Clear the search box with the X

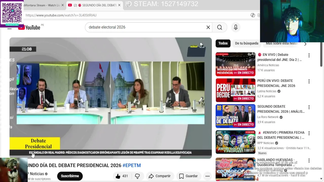208,27
